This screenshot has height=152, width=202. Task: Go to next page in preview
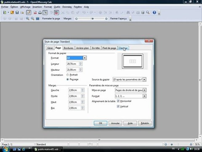pyautogui.click(x=10, y=19)
